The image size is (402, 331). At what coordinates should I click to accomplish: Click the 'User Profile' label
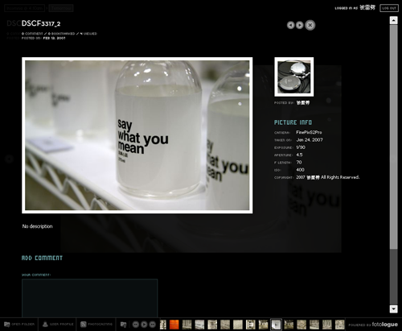coord(61,325)
